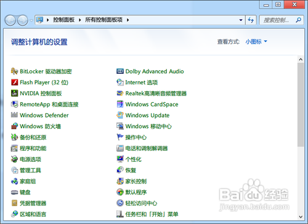Click the 控制面板 breadcrumb
The width and height of the screenshot is (308, 224).
[x=64, y=20]
